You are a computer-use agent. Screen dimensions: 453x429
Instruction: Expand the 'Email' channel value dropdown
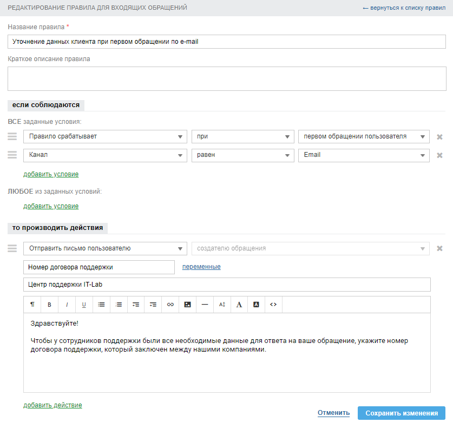click(364, 155)
